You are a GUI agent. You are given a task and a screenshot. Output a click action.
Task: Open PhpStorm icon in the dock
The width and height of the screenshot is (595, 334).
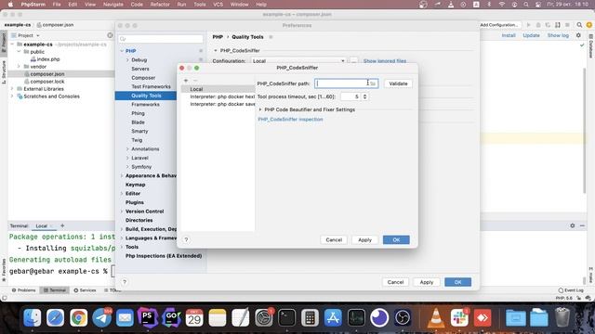[x=148, y=317]
